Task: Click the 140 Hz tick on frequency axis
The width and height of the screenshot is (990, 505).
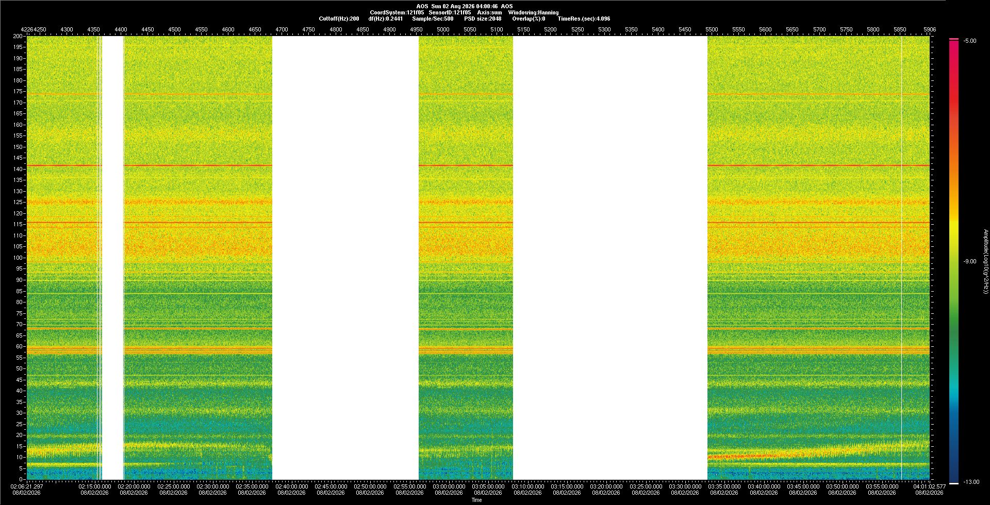Action: click(x=19, y=169)
